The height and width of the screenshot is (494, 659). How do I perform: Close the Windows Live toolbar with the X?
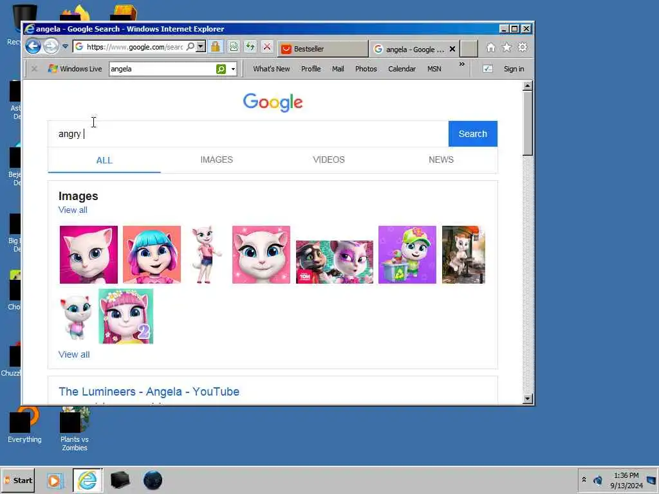pos(35,68)
